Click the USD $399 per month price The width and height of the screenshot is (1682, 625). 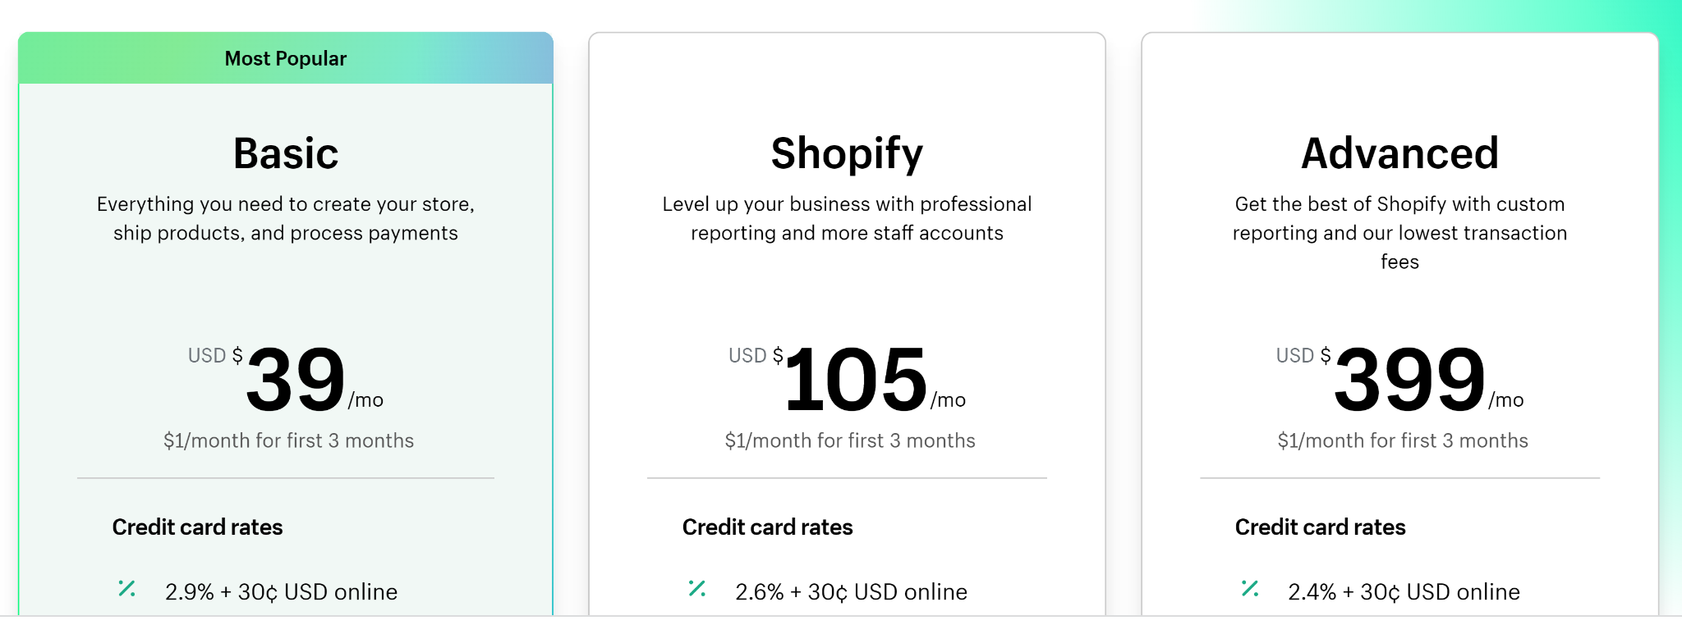(x=1400, y=378)
